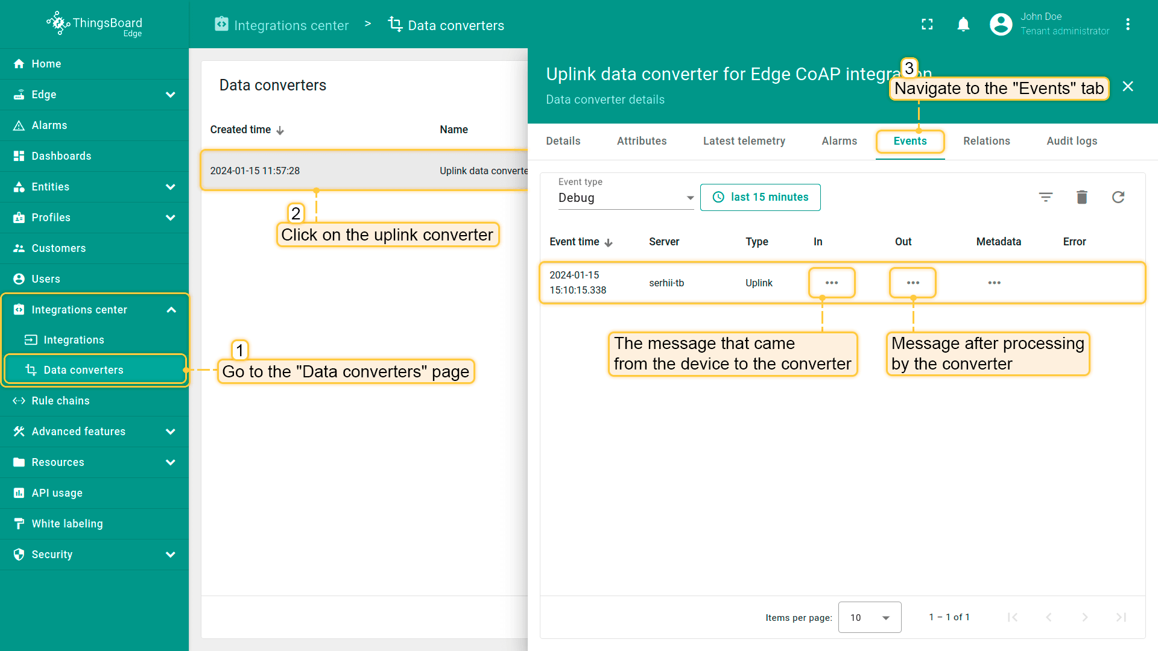This screenshot has height=651, width=1158.
Task: Click the Alarms sidebar icon
Action: pyautogui.click(x=19, y=125)
